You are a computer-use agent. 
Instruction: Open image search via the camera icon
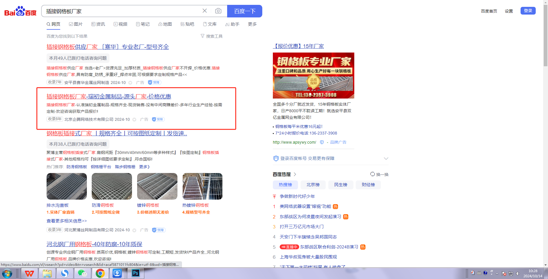pyautogui.click(x=218, y=11)
